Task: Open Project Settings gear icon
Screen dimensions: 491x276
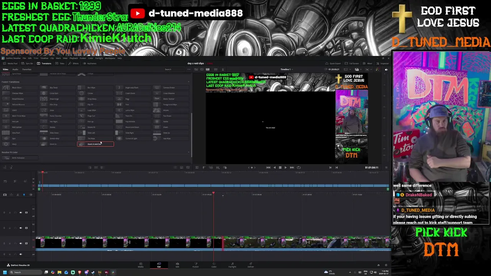Action: [x=386, y=265]
